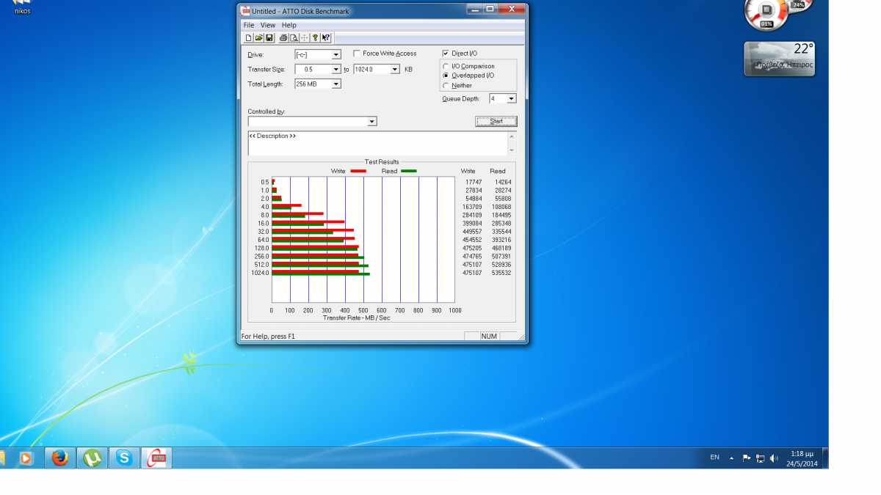Screen dimensions: 881x495
Task: Open the Transfer Size end dropdown 1024.0
Action: coord(395,70)
